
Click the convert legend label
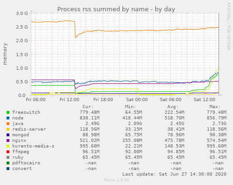(x=22, y=169)
